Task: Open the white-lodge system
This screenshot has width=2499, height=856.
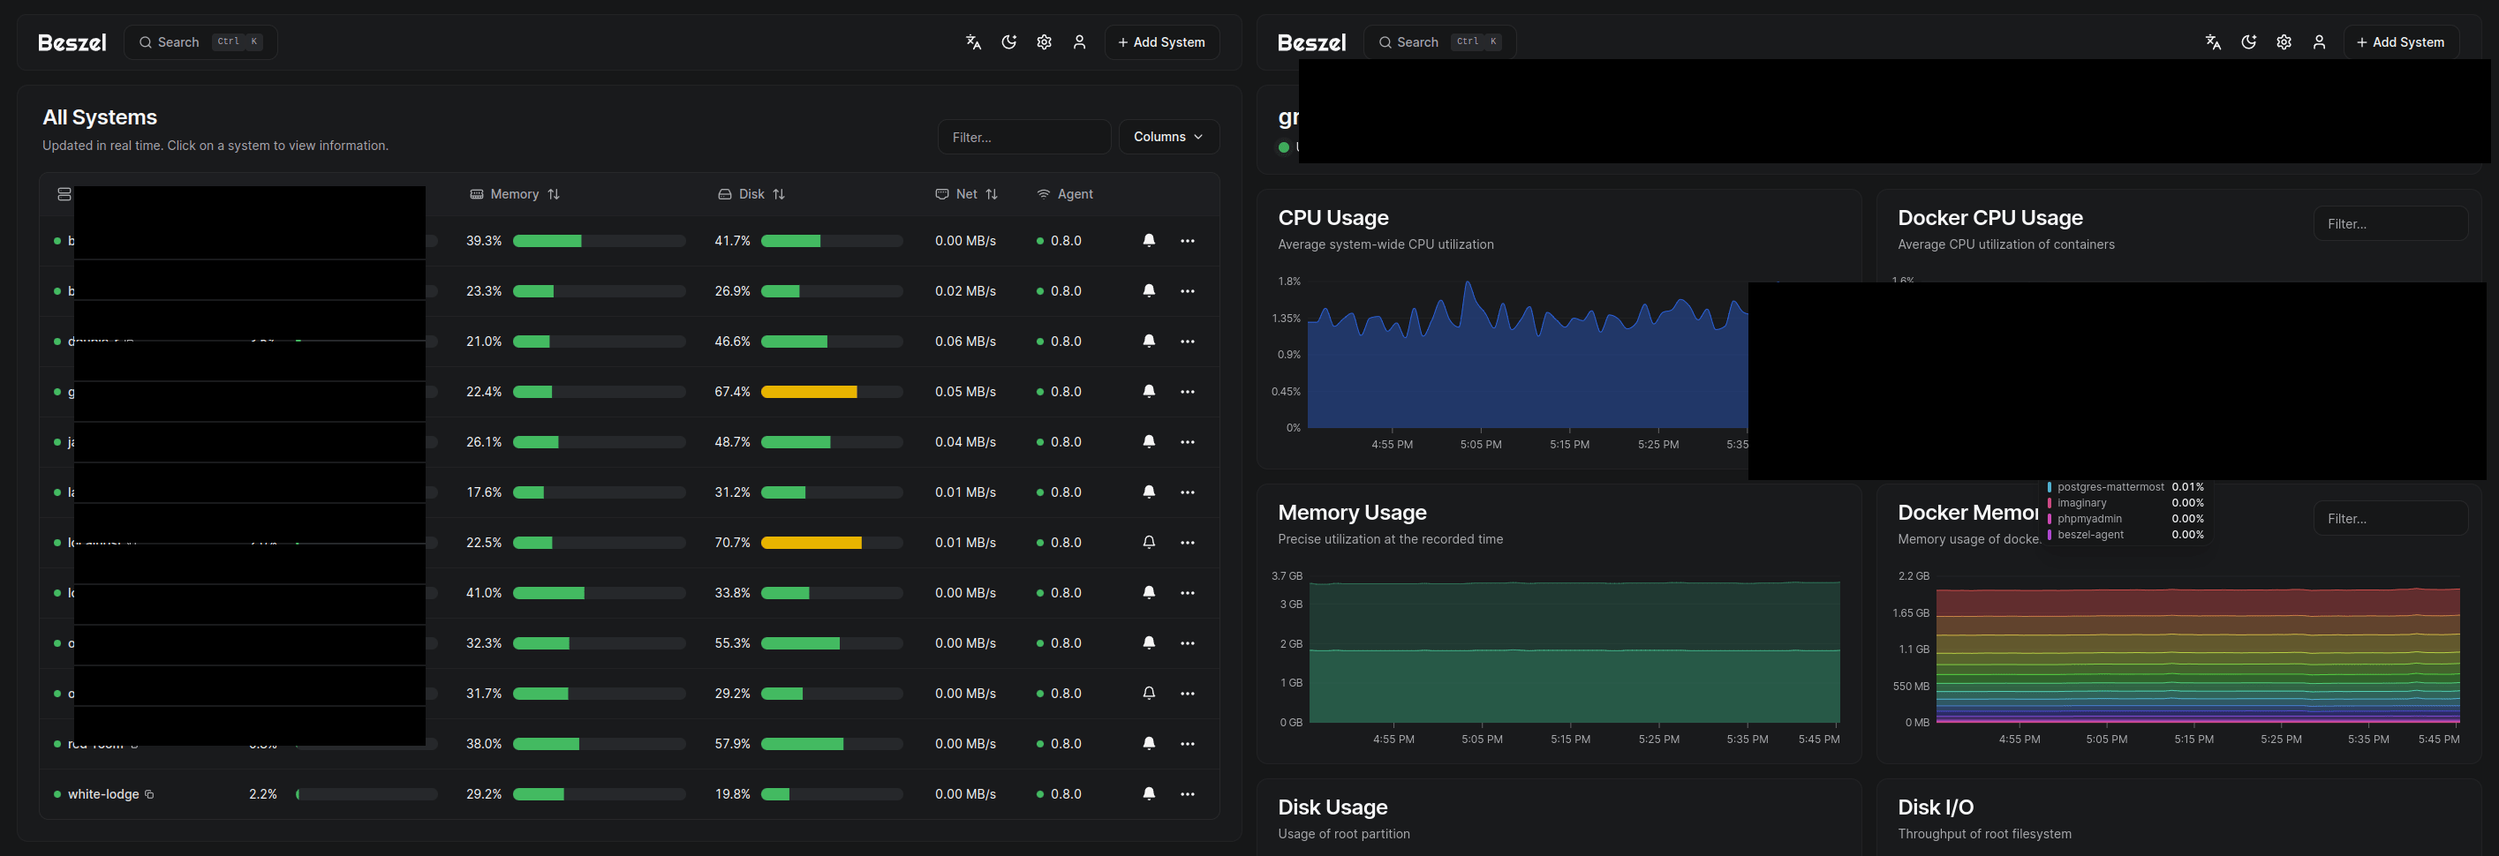Action: click(x=102, y=794)
